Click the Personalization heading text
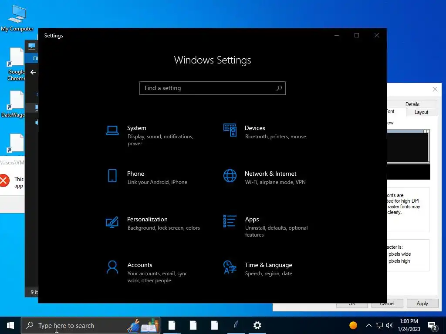Image resolution: width=446 pixels, height=334 pixels. (x=147, y=219)
